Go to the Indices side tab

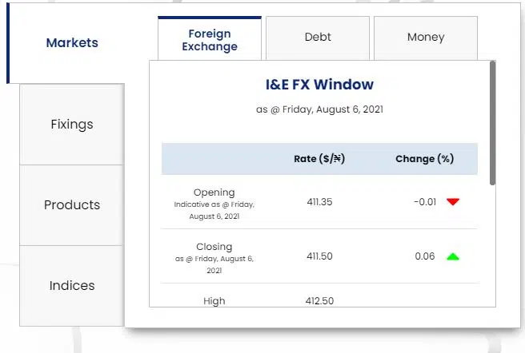pos(72,286)
